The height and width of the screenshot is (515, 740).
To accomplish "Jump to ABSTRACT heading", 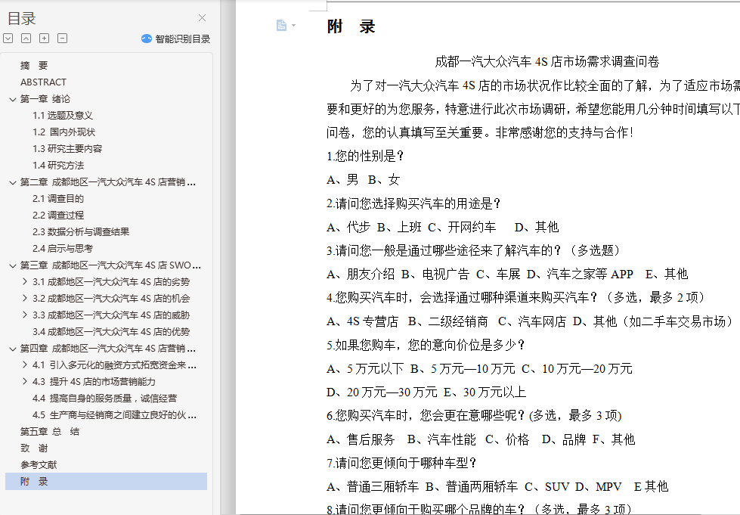I will tap(43, 82).
